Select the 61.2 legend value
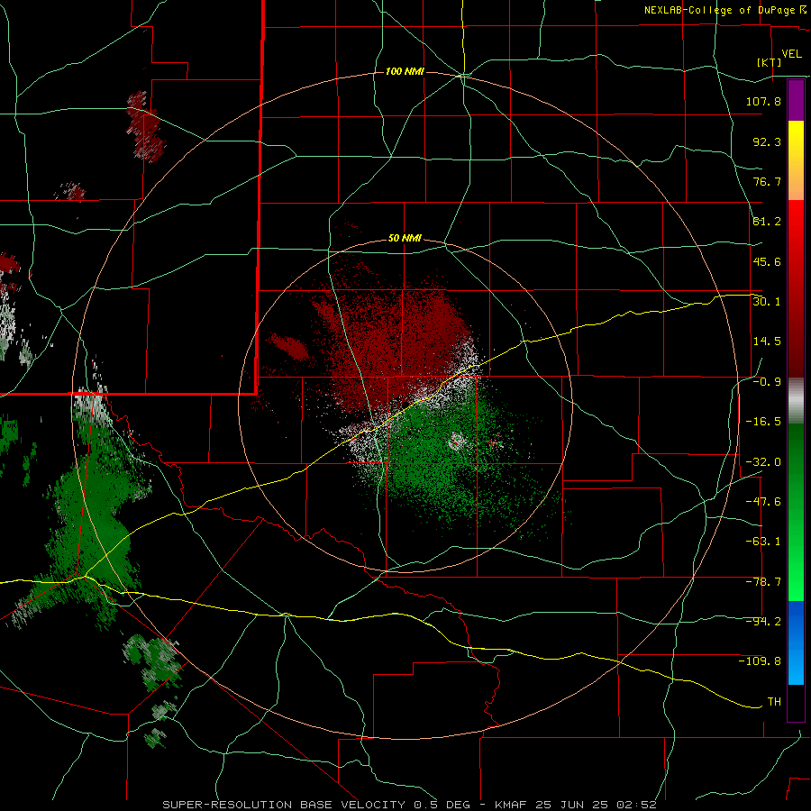The image size is (811, 811). 767,222
